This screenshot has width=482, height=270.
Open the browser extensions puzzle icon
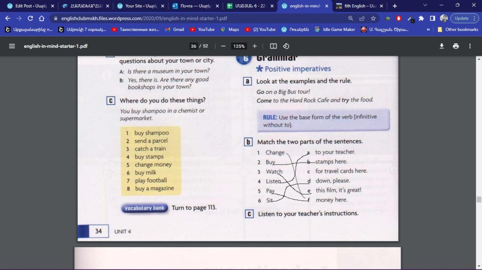(x=421, y=18)
